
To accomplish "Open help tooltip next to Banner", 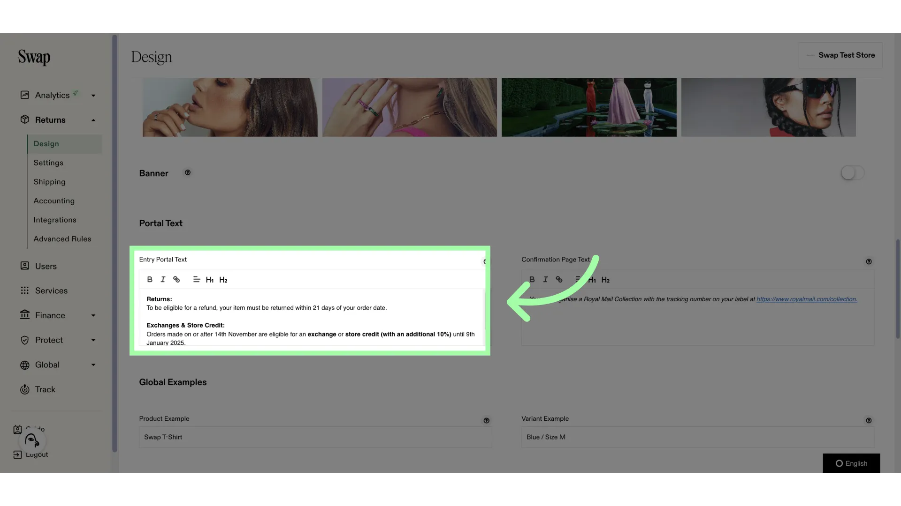I will (x=188, y=172).
